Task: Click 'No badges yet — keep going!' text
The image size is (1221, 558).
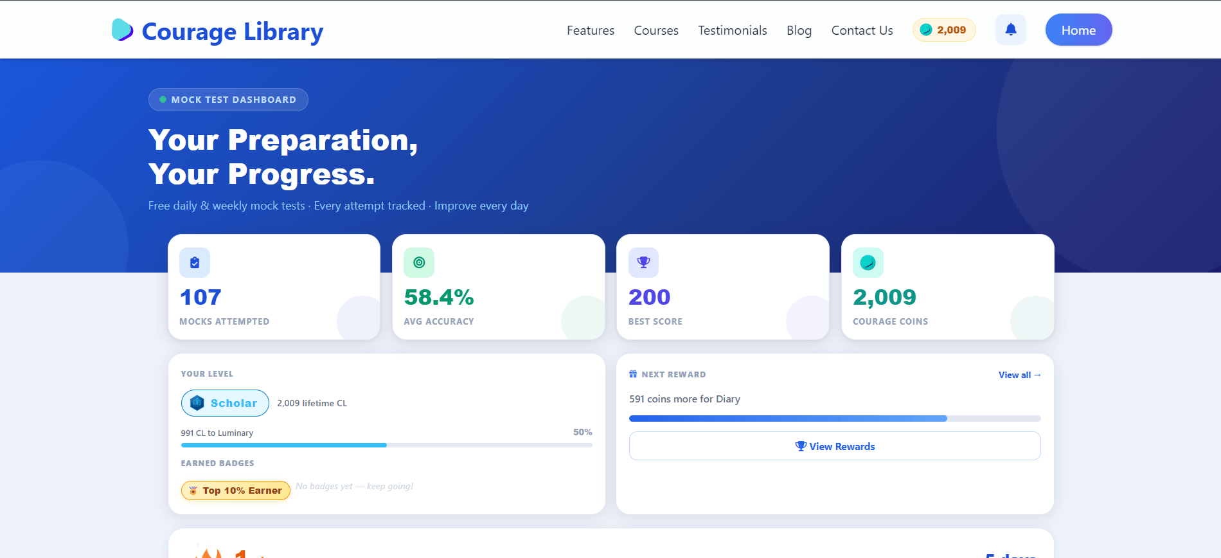Action: click(355, 486)
